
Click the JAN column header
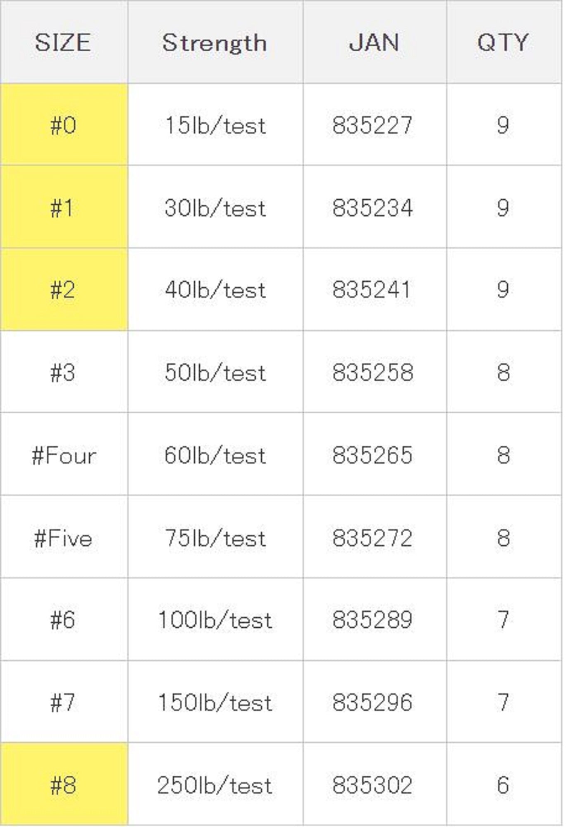pos(374,42)
